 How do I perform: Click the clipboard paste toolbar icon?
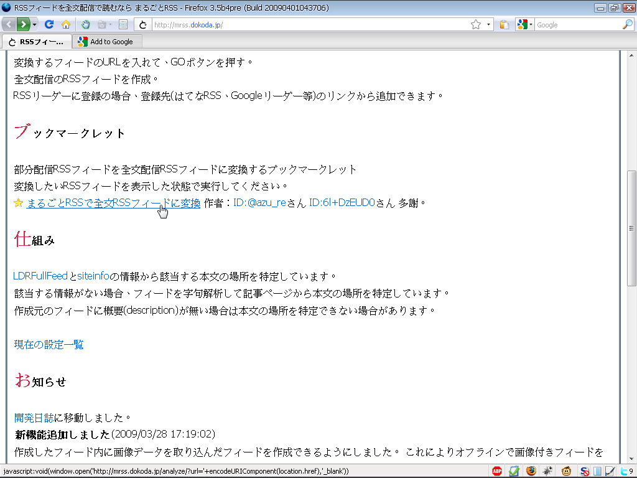[504, 25]
